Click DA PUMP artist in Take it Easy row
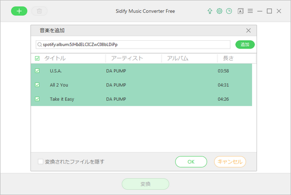 coord(116,99)
